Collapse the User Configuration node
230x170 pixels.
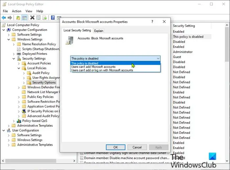(x=4, y=130)
